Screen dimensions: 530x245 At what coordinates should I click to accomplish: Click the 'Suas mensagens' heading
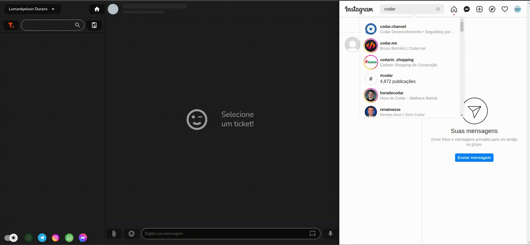click(474, 131)
